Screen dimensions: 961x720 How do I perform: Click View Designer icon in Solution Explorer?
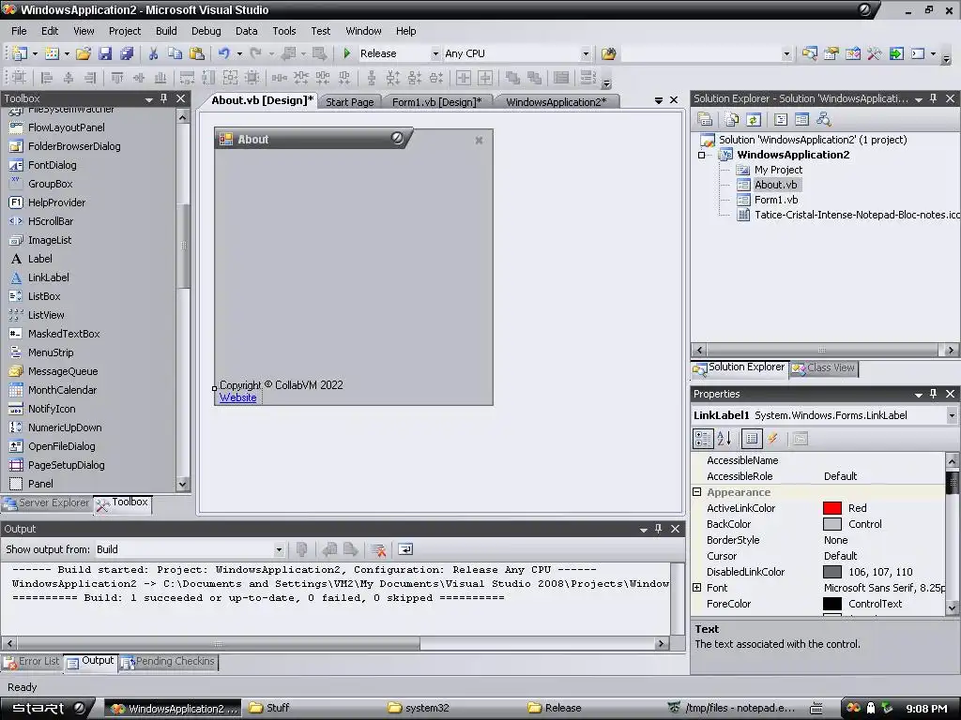801,119
